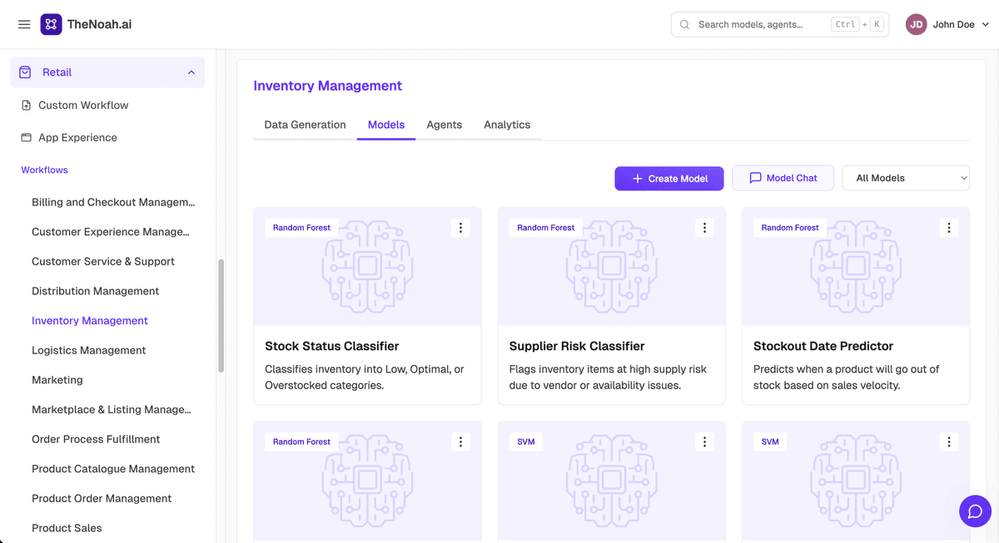Select Product Order Management workflow
The image size is (999, 543).
(x=102, y=498)
